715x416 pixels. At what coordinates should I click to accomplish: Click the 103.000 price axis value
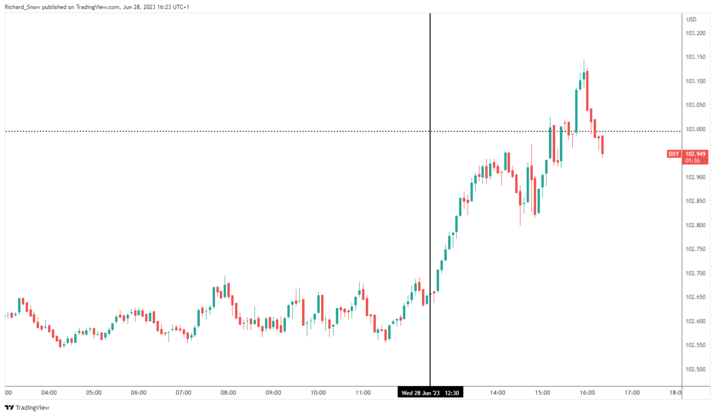point(696,129)
